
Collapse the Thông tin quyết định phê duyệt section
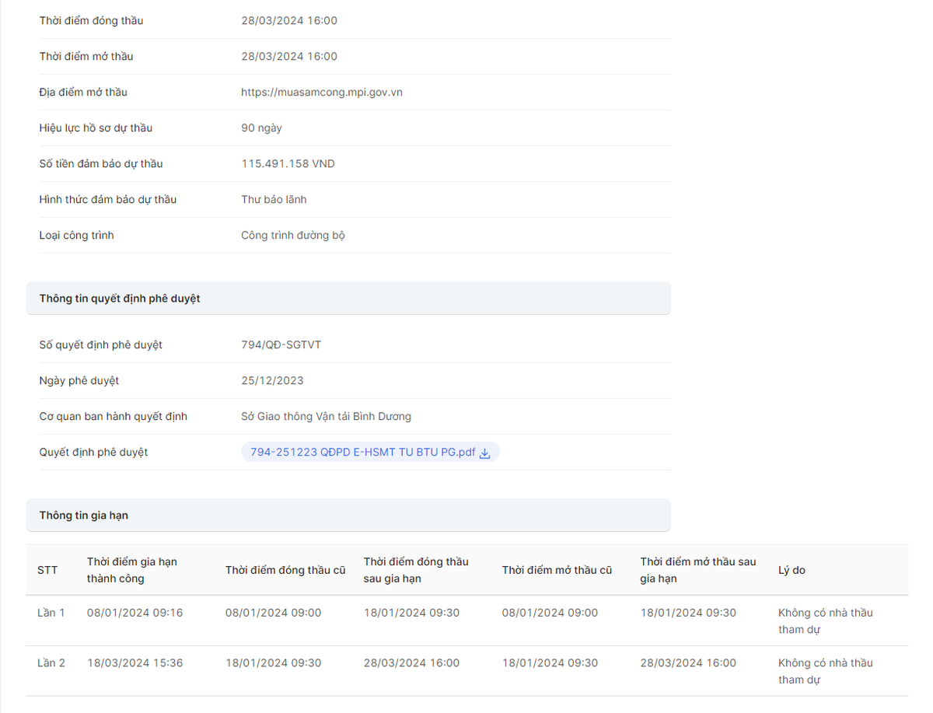[x=348, y=299]
